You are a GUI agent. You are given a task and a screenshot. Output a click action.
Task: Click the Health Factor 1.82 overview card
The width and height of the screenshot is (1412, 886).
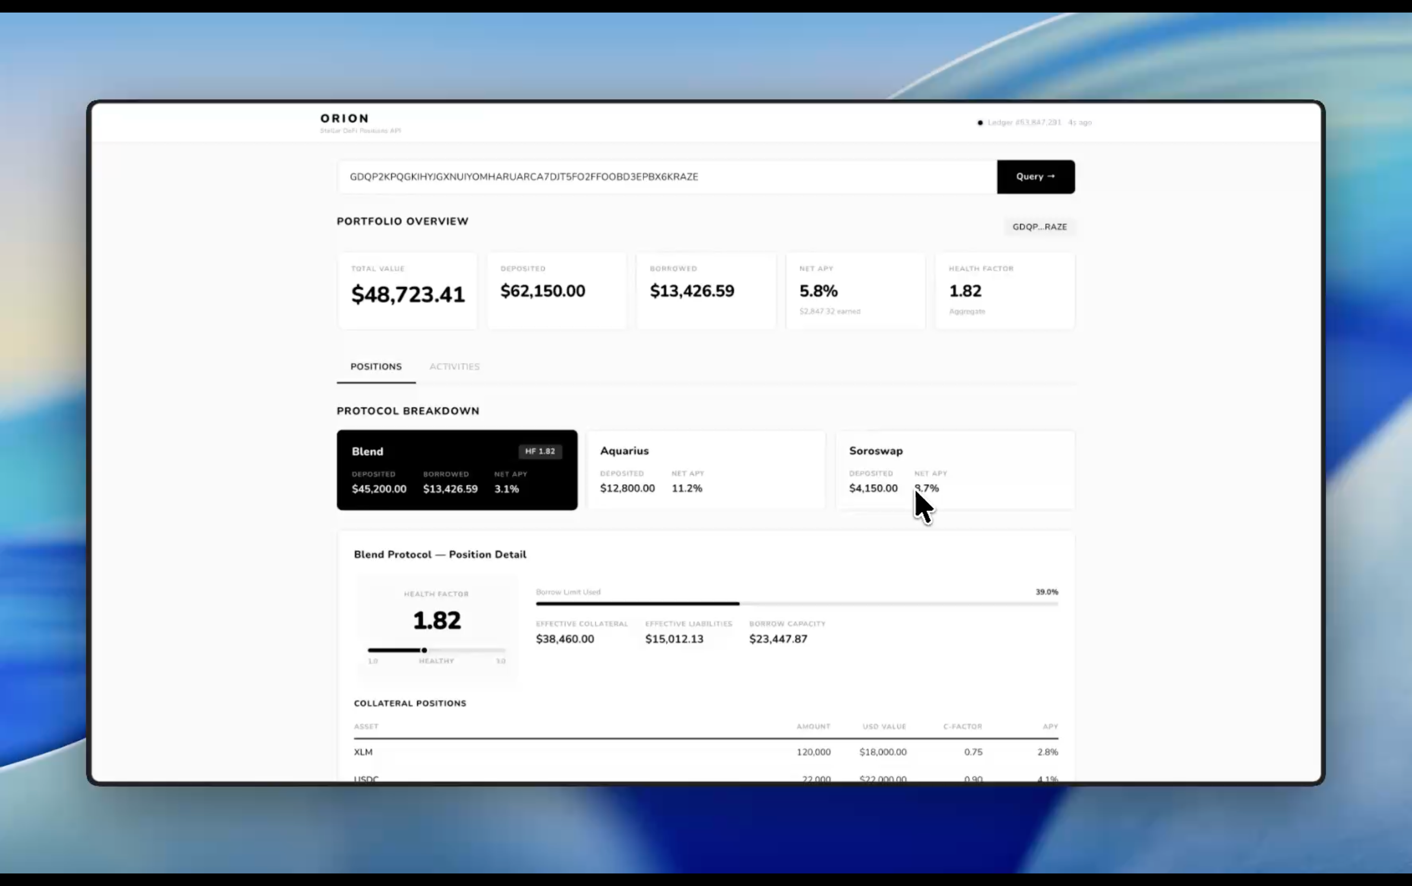(1004, 290)
